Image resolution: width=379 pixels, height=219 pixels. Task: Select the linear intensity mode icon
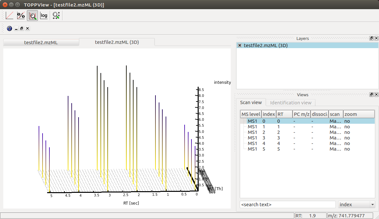9,15
